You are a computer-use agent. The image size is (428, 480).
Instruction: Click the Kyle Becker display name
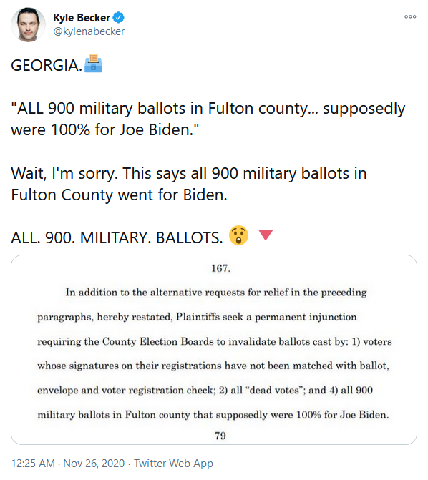pos(82,18)
